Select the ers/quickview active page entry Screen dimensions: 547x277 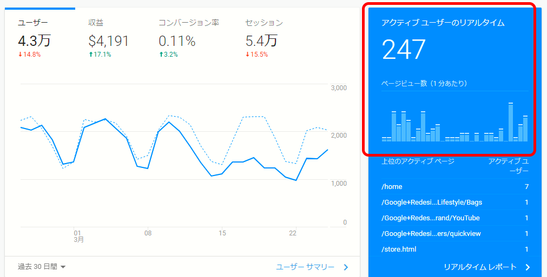(431, 234)
